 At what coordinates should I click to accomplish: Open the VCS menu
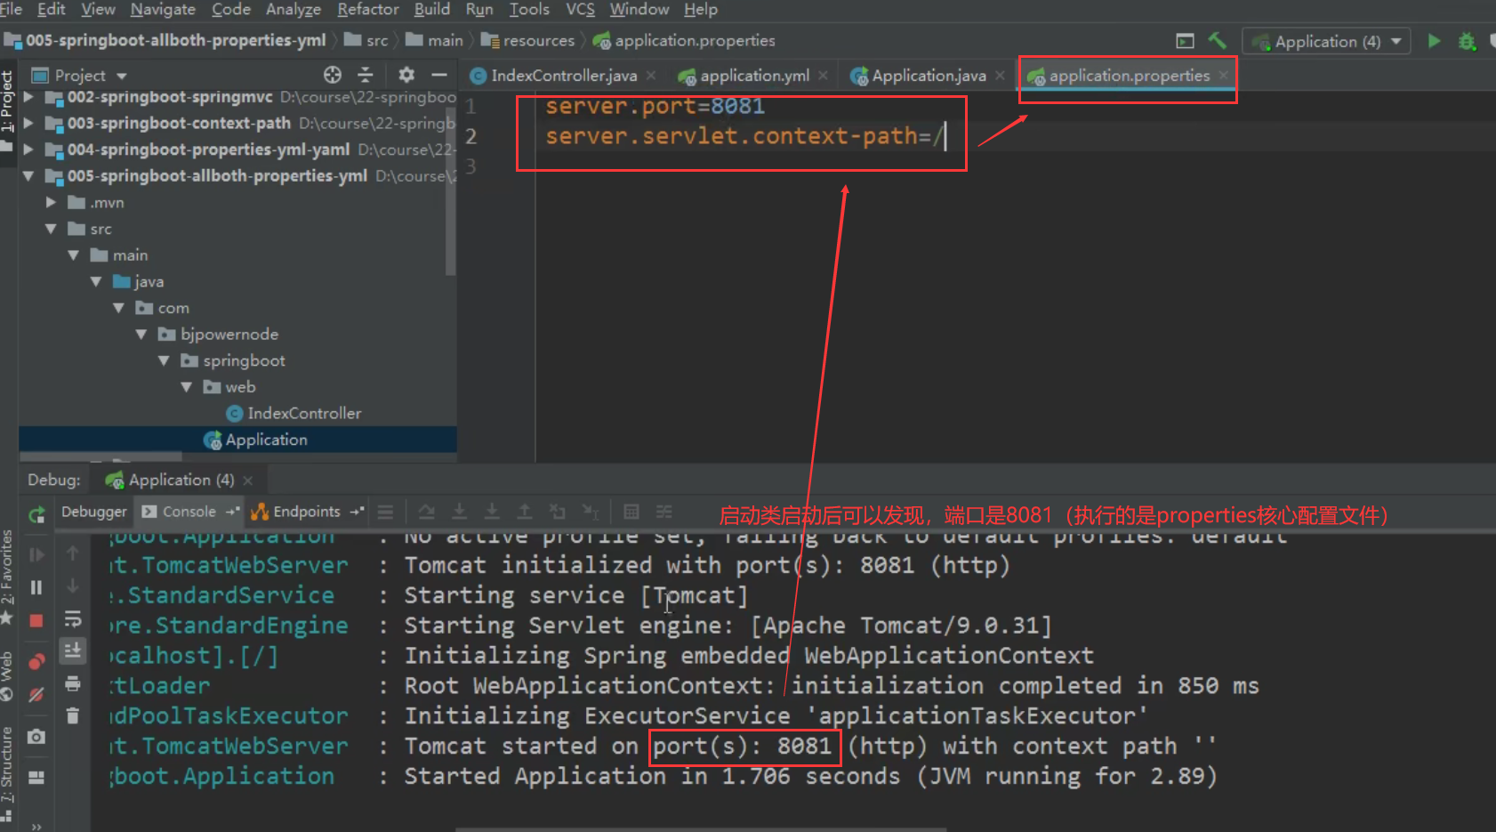pos(580,9)
